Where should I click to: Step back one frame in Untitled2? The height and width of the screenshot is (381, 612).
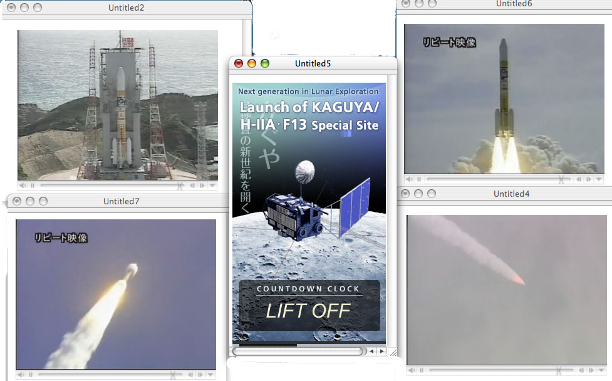(193, 185)
